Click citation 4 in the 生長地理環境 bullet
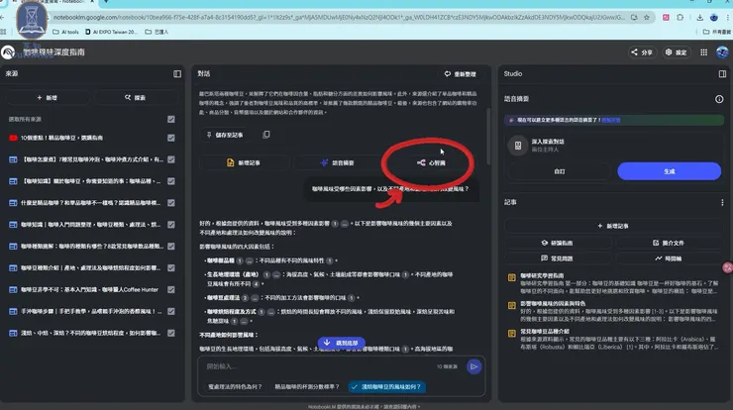The image size is (733, 410). point(256,284)
